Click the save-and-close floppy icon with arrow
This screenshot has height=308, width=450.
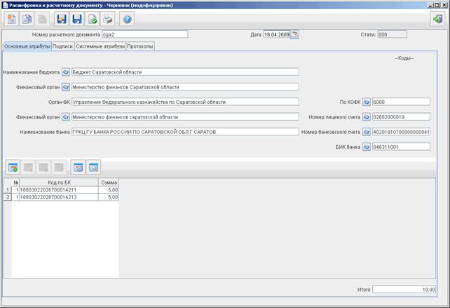pos(62,19)
